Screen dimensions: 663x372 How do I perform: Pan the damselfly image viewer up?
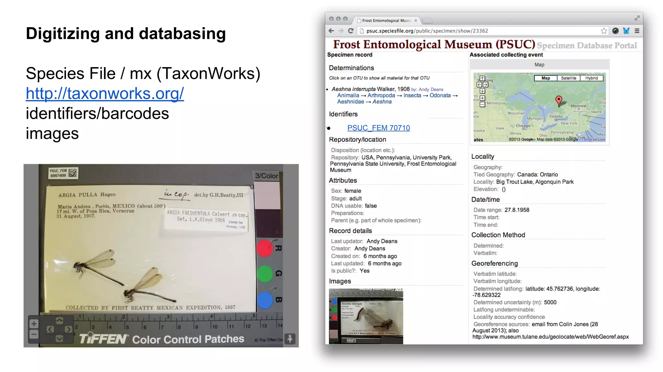59,320
